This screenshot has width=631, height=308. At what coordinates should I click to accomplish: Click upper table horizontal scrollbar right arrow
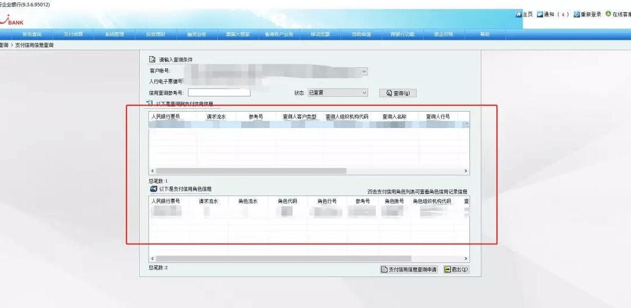[x=466, y=171]
